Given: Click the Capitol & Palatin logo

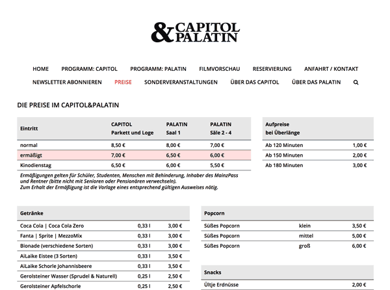Looking at the screenshot, I should coord(195,33).
